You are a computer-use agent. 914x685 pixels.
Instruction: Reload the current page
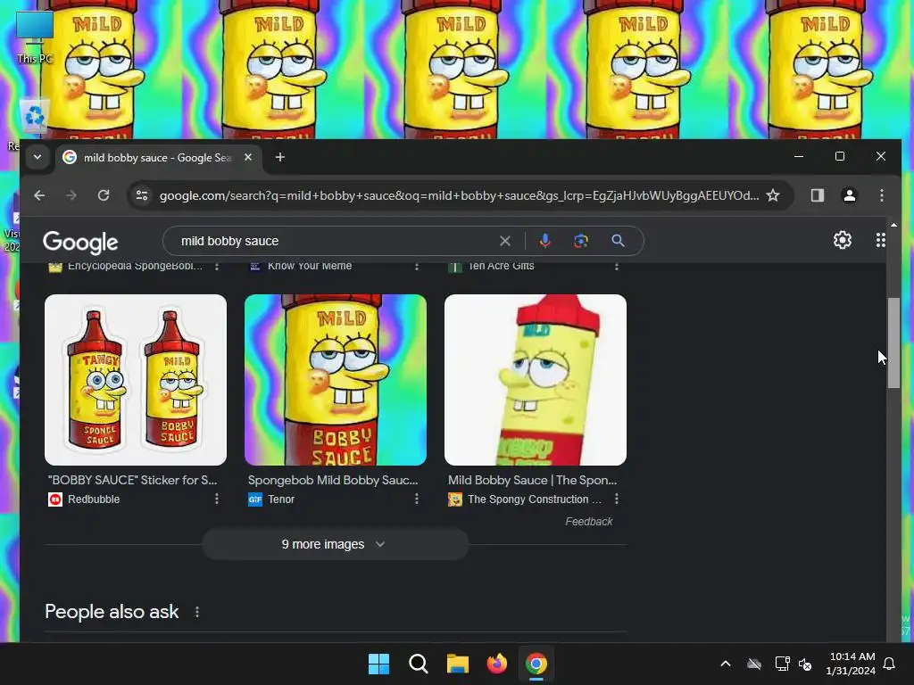[104, 195]
